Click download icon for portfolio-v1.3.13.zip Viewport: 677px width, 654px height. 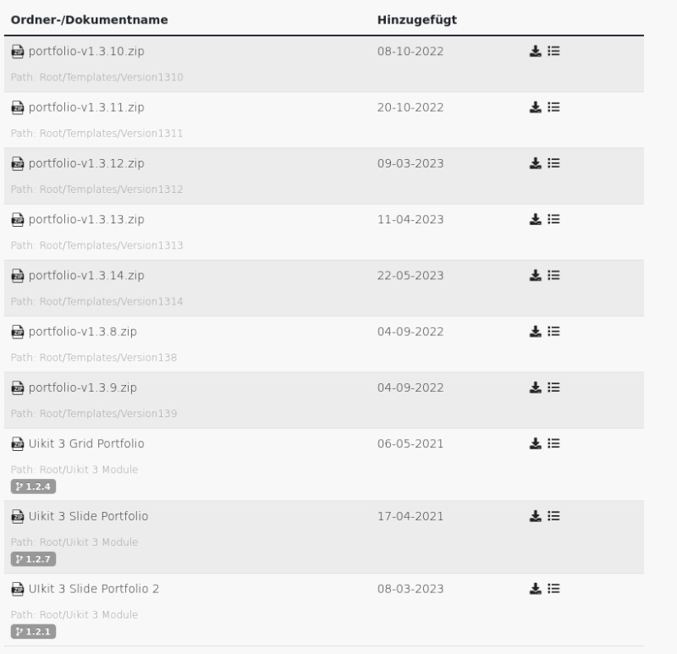(535, 219)
